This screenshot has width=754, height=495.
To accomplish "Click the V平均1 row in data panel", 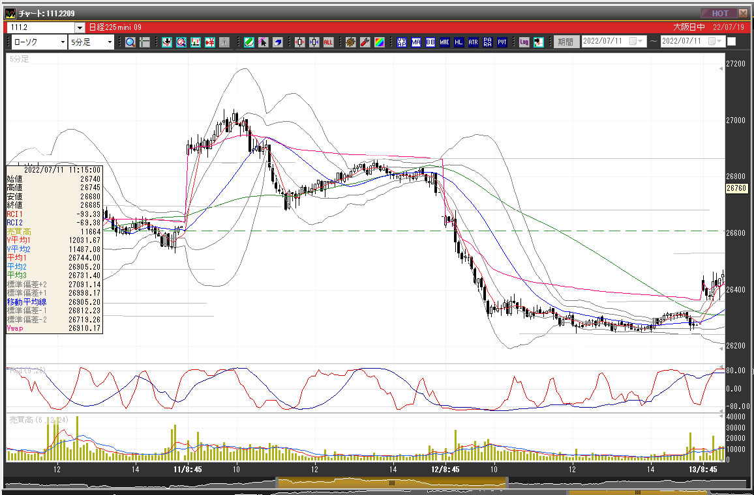I will [54, 240].
